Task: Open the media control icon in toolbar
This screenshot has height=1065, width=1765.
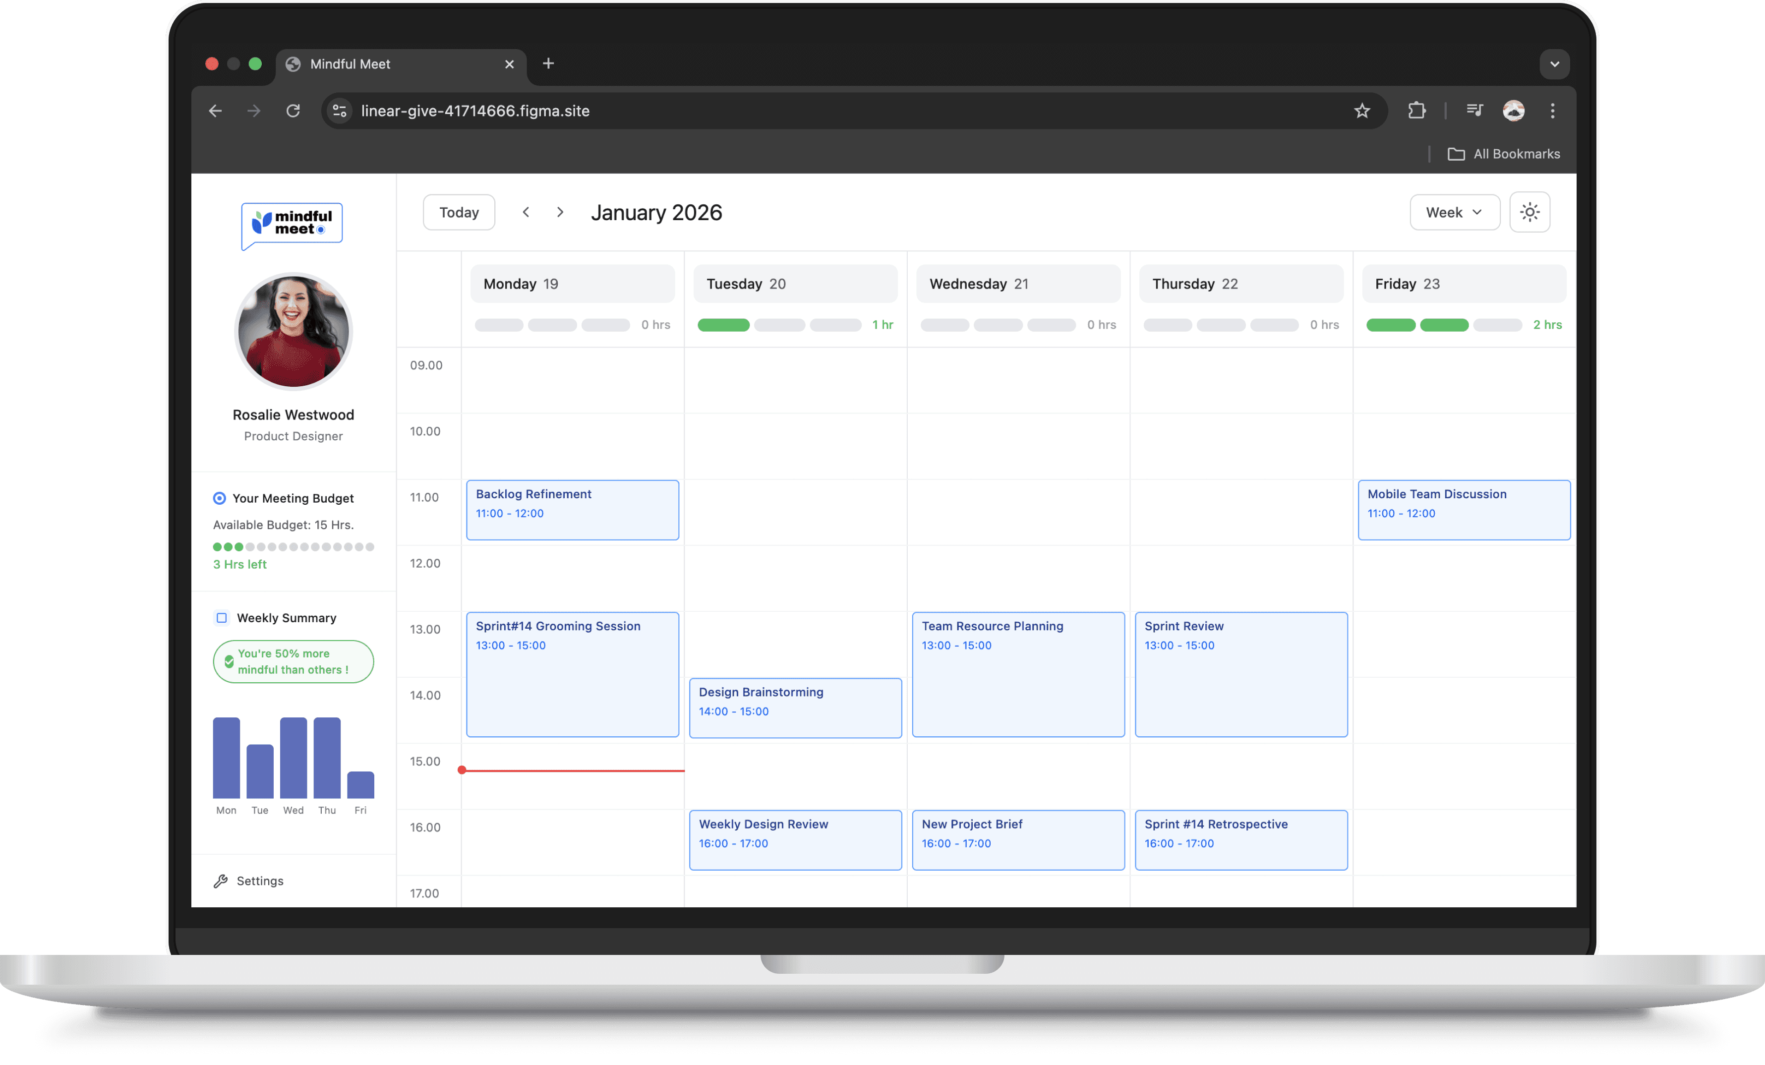Action: coord(1474,111)
